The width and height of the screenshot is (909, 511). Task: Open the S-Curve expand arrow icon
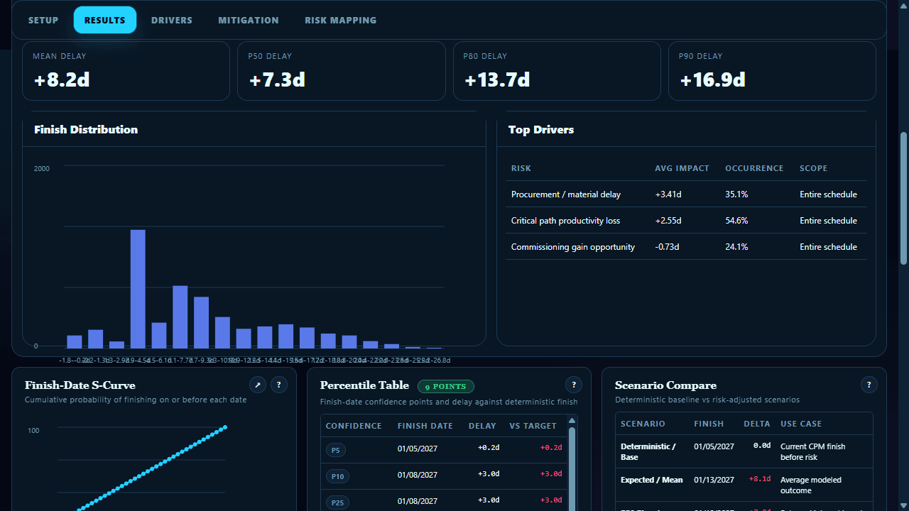[x=258, y=385]
